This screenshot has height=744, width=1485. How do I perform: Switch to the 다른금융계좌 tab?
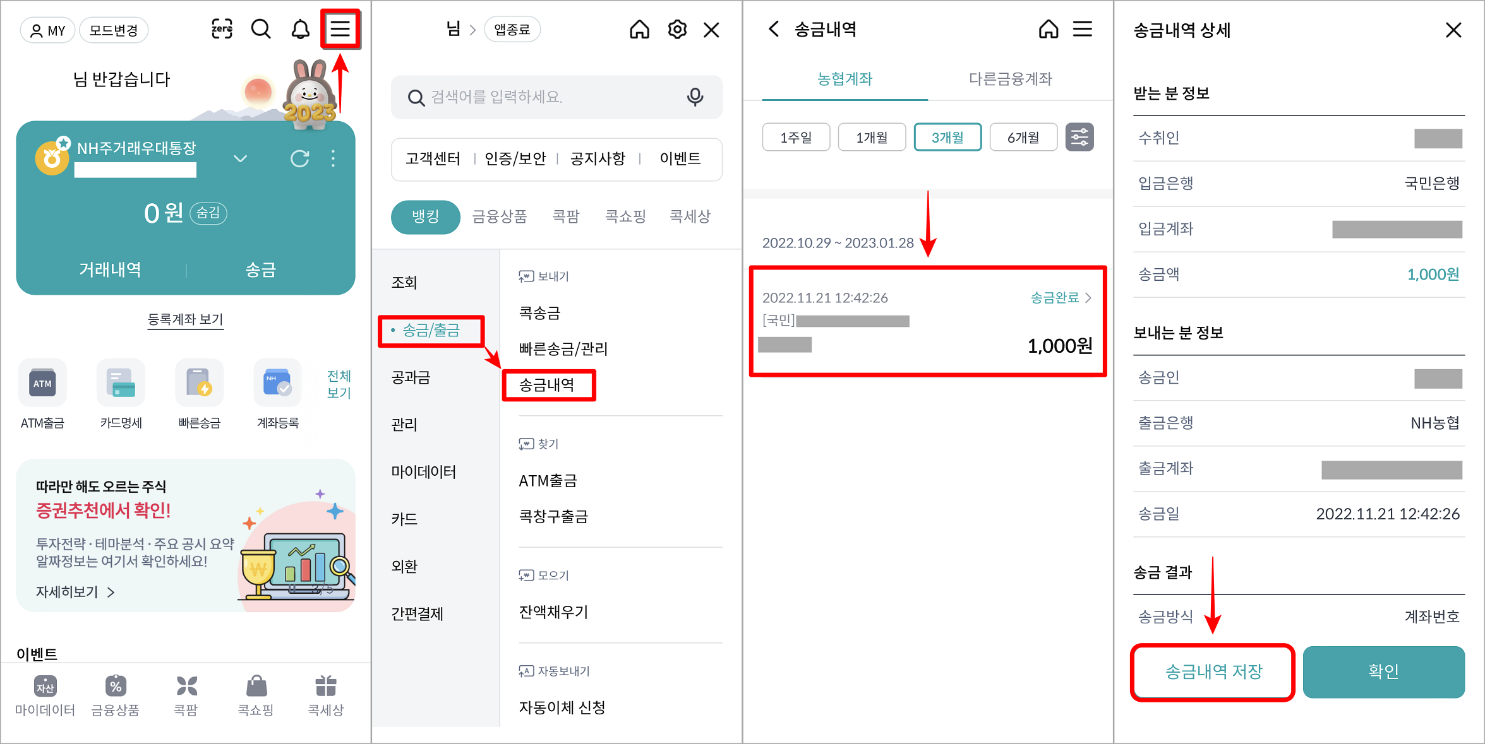pyautogui.click(x=1009, y=79)
